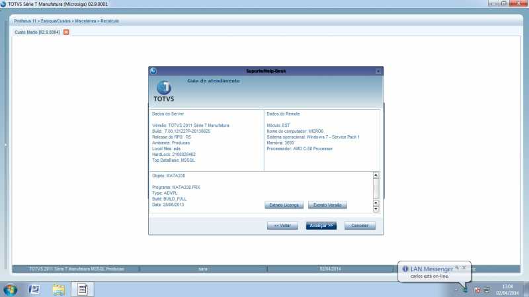The height and width of the screenshot is (297, 529).
Task: Click the scroll up arrow of the object info pane
Action: (x=376, y=175)
